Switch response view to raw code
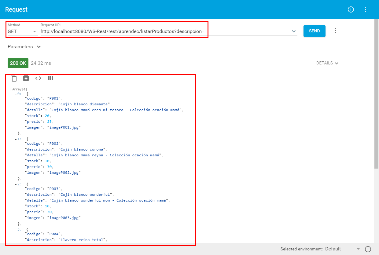Screen dimensions: 379x255 pyautogui.click(x=38, y=78)
